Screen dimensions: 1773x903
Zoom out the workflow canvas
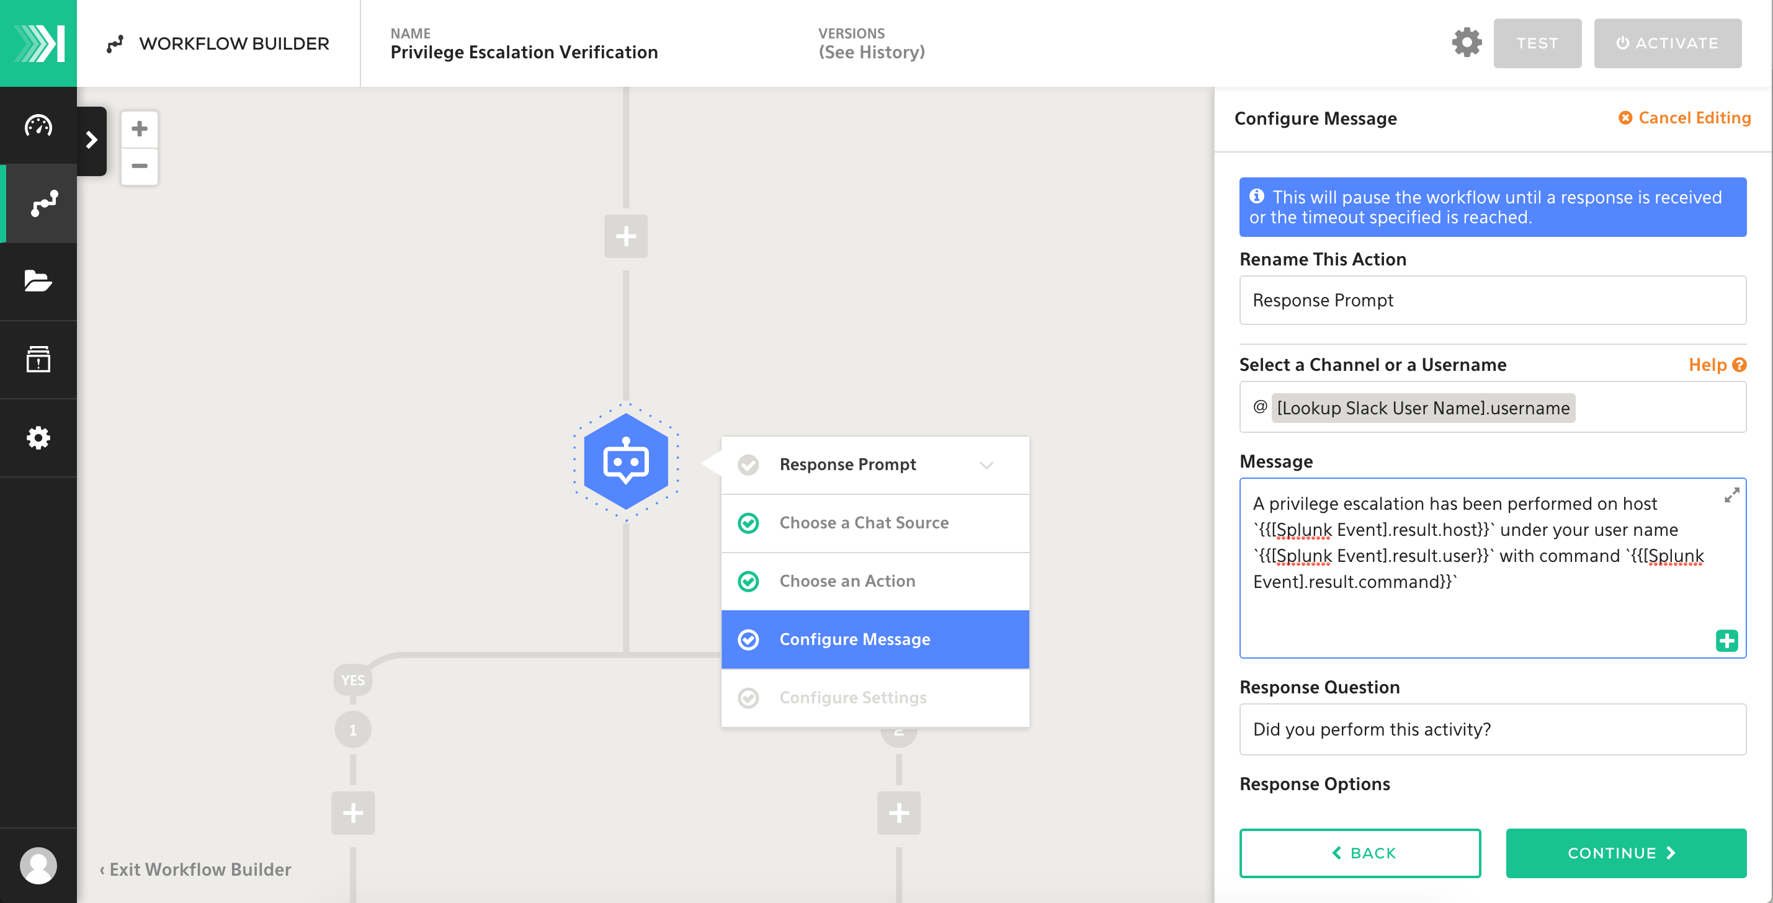(x=140, y=166)
